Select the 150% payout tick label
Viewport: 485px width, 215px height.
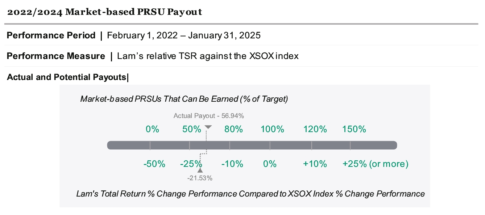tap(354, 129)
